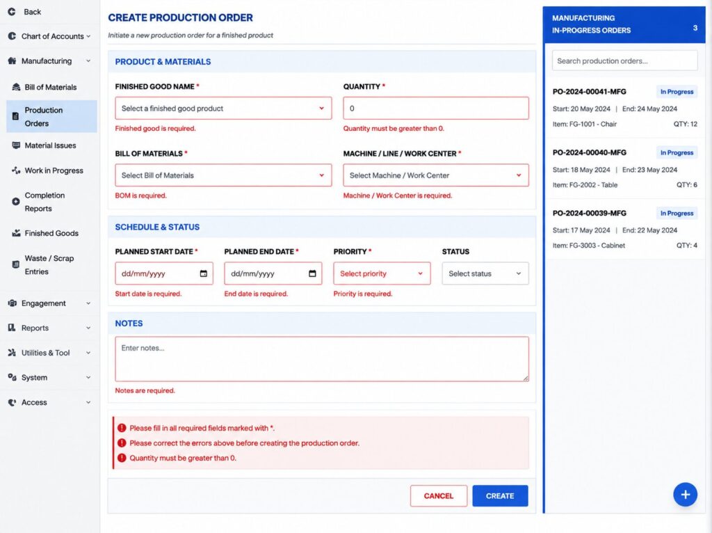Click the Access sidebar icon
712x533 pixels.
[x=12, y=402]
